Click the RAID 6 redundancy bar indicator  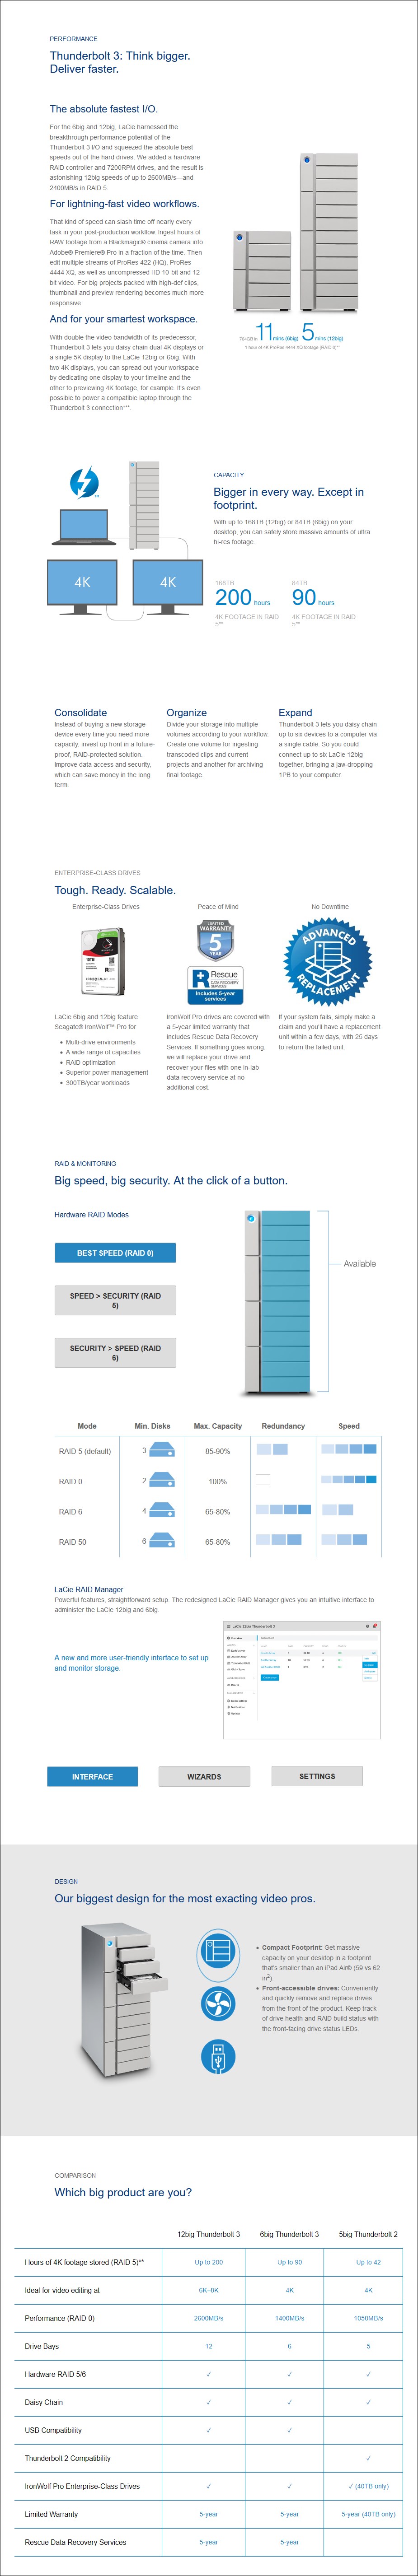283,1510
